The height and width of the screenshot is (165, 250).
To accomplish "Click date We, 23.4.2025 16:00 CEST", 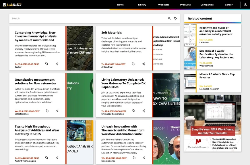I will pyautogui.click(x=114, y=158).
